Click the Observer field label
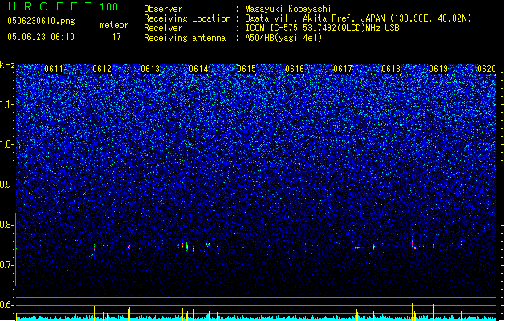The image size is (505, 321). click(x=163, y=9)
